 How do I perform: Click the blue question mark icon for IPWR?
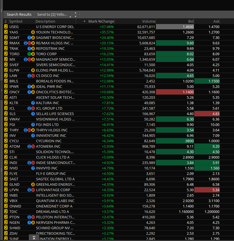click(x=29, y=87)
